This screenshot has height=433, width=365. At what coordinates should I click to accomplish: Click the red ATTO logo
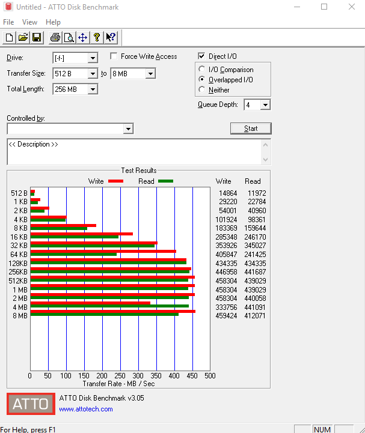pyautogui.click(x=31, y=404)
